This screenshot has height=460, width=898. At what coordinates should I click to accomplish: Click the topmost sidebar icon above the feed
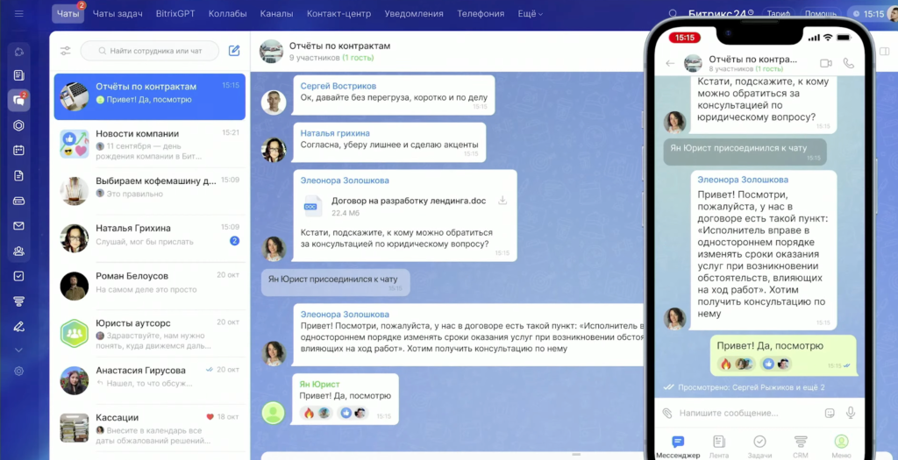[x=19, y=52]
